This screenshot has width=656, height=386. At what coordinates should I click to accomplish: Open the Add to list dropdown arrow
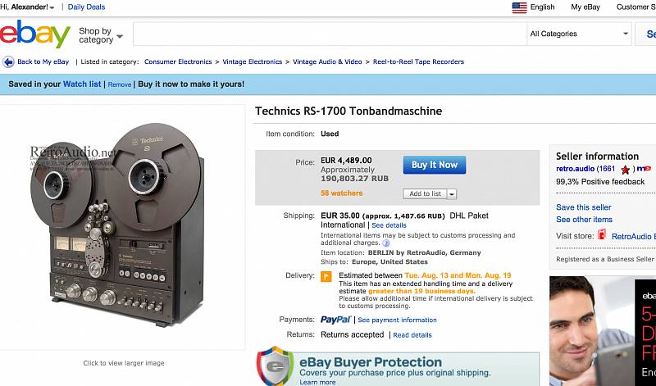[452, 194]
